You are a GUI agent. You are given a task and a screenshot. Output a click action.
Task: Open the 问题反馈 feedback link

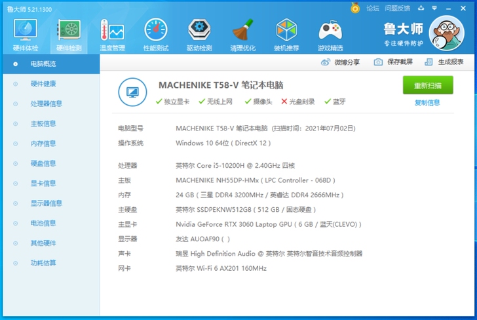click(x=397, y=9)
